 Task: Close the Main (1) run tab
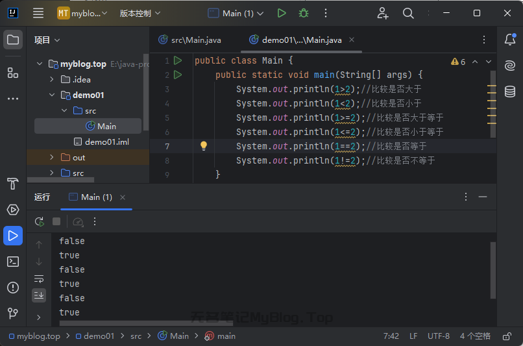tap(123, 197)
